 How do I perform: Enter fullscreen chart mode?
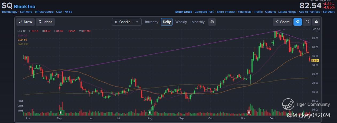pyautogui.click(x=307, y=22)
